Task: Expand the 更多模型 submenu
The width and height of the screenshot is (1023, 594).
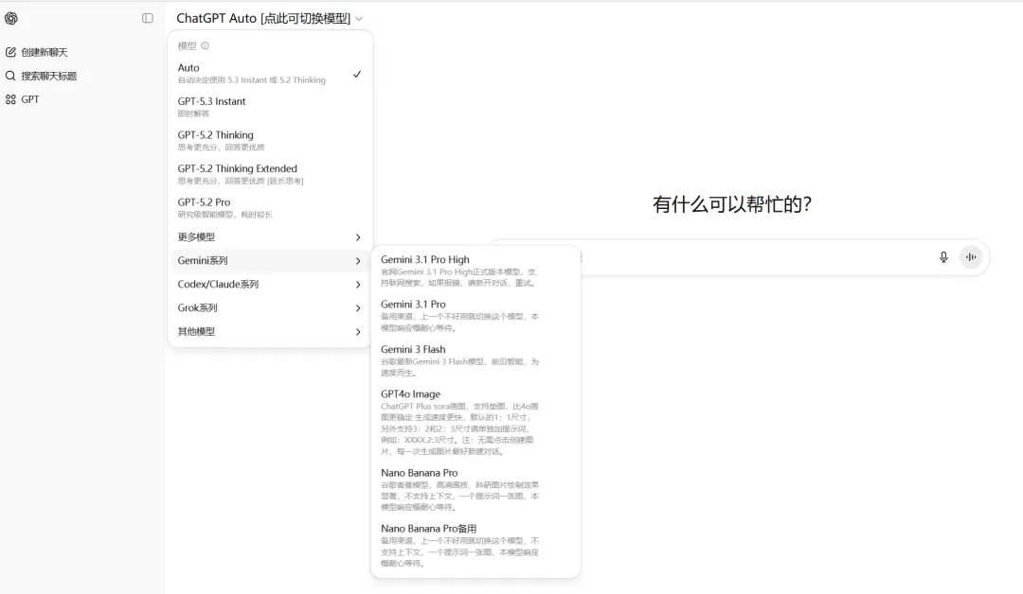Action: coord(269,237)
